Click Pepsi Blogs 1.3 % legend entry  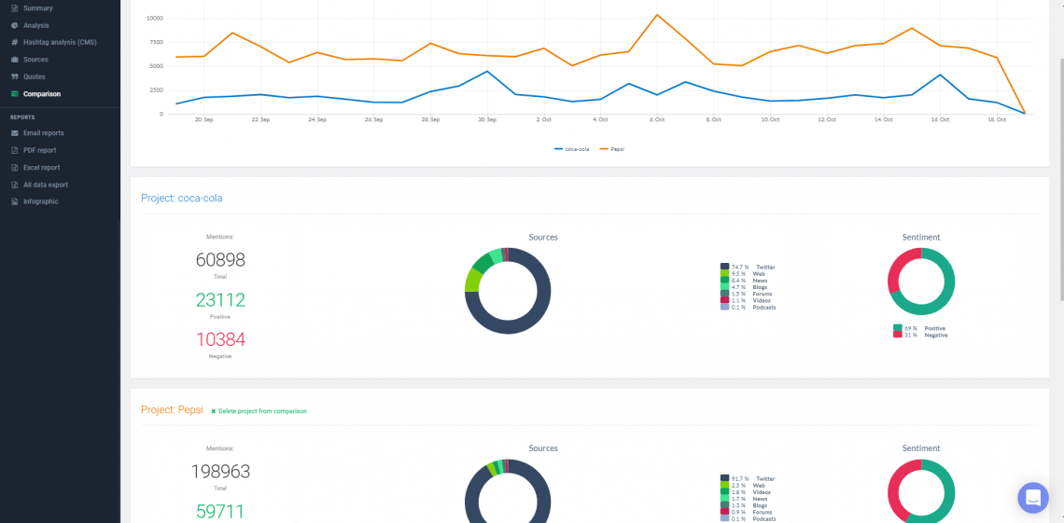(x=745, y=505)
